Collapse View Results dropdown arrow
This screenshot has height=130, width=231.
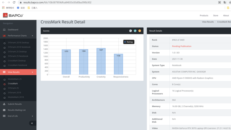(x=32, y=72)
